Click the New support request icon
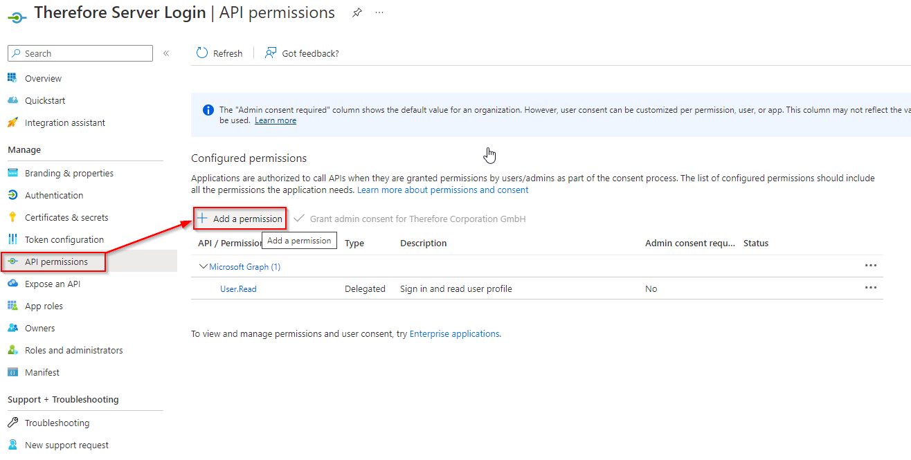This screenshot has width=911, height=460. (x=12, y=445)
